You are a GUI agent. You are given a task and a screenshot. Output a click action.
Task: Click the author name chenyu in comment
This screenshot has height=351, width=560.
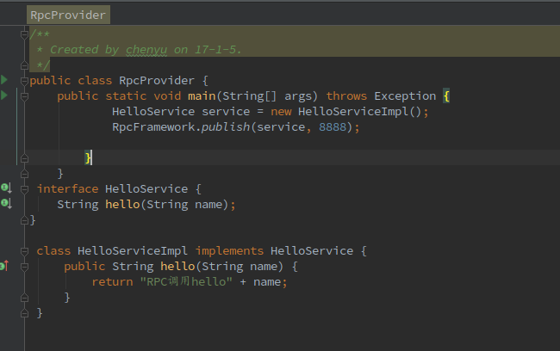pyautogui.click(x=147, y=50)
